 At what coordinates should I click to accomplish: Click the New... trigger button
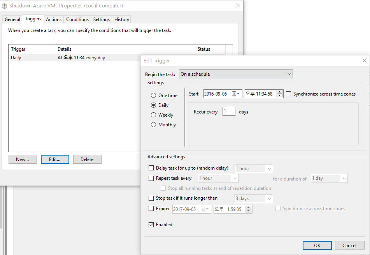coord(23,159)
